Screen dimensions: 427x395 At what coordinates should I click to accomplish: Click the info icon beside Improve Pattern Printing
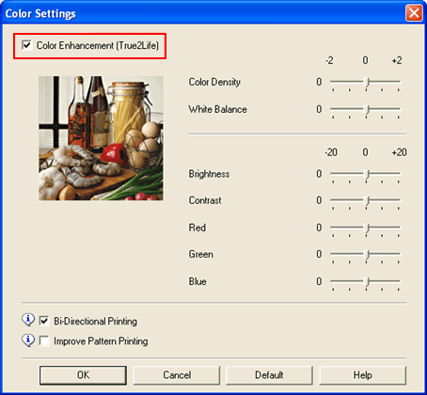[28, 340]
